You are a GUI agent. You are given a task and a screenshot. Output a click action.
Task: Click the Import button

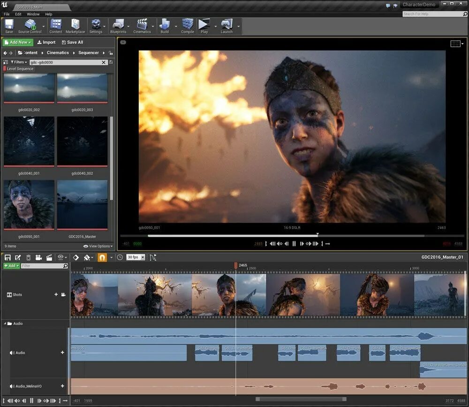click(x=46, y=42)
